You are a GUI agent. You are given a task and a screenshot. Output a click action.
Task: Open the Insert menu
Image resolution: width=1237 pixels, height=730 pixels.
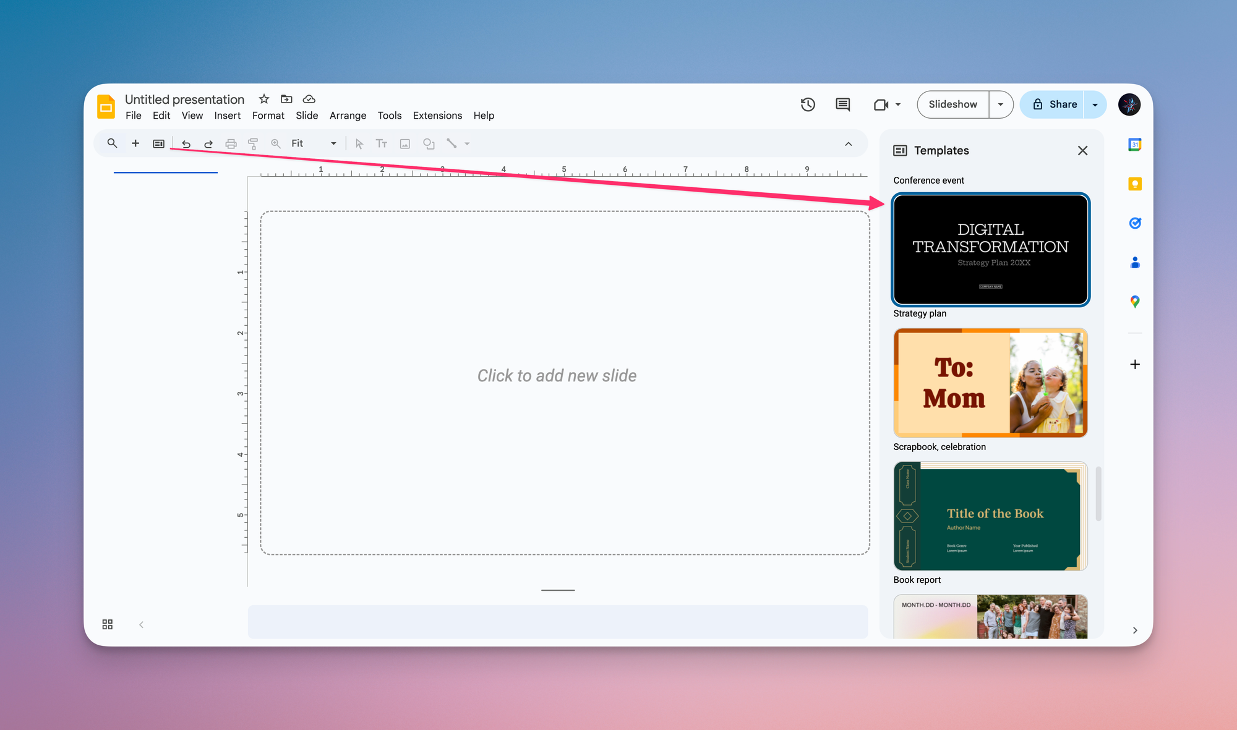(x=227, y=116)
